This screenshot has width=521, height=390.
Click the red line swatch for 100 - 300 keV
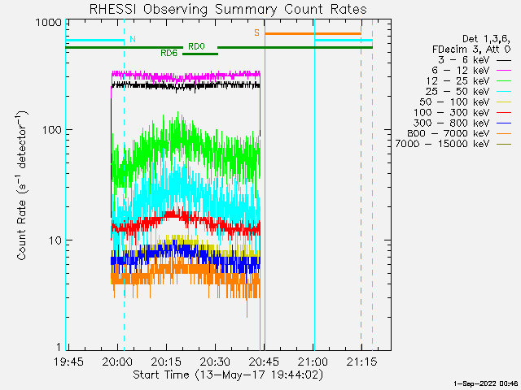[504, 113]
